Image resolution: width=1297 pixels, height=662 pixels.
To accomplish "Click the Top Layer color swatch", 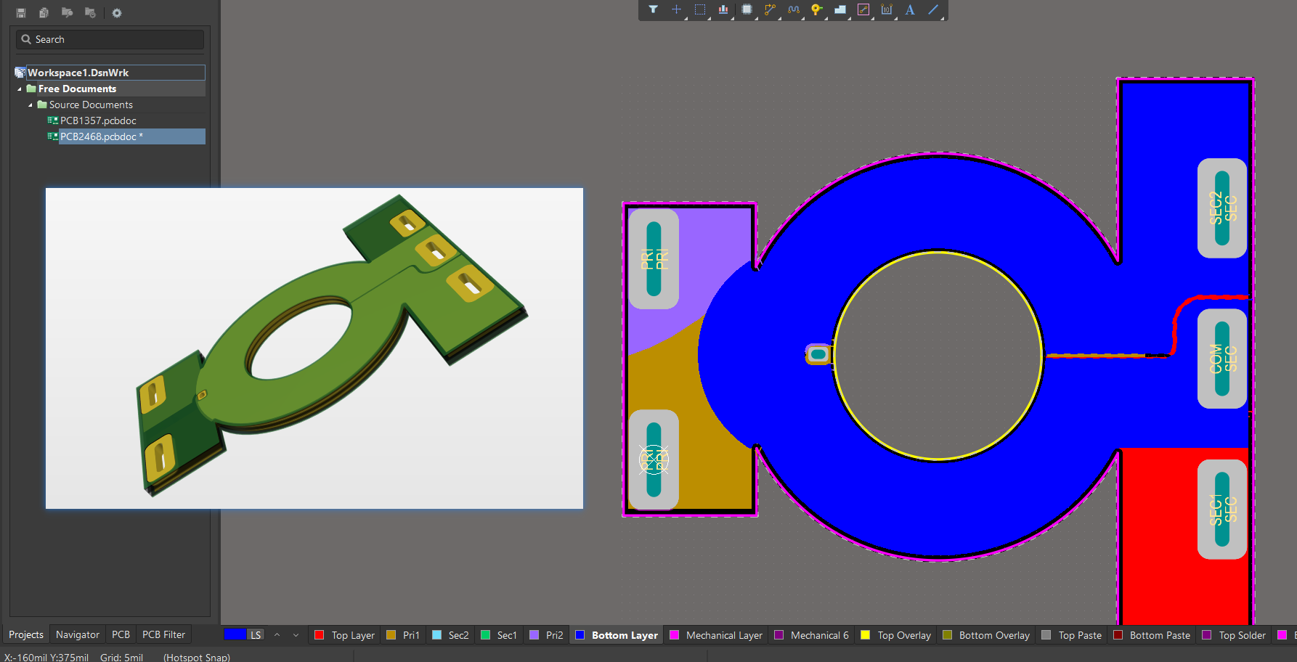I will [319, 635].
